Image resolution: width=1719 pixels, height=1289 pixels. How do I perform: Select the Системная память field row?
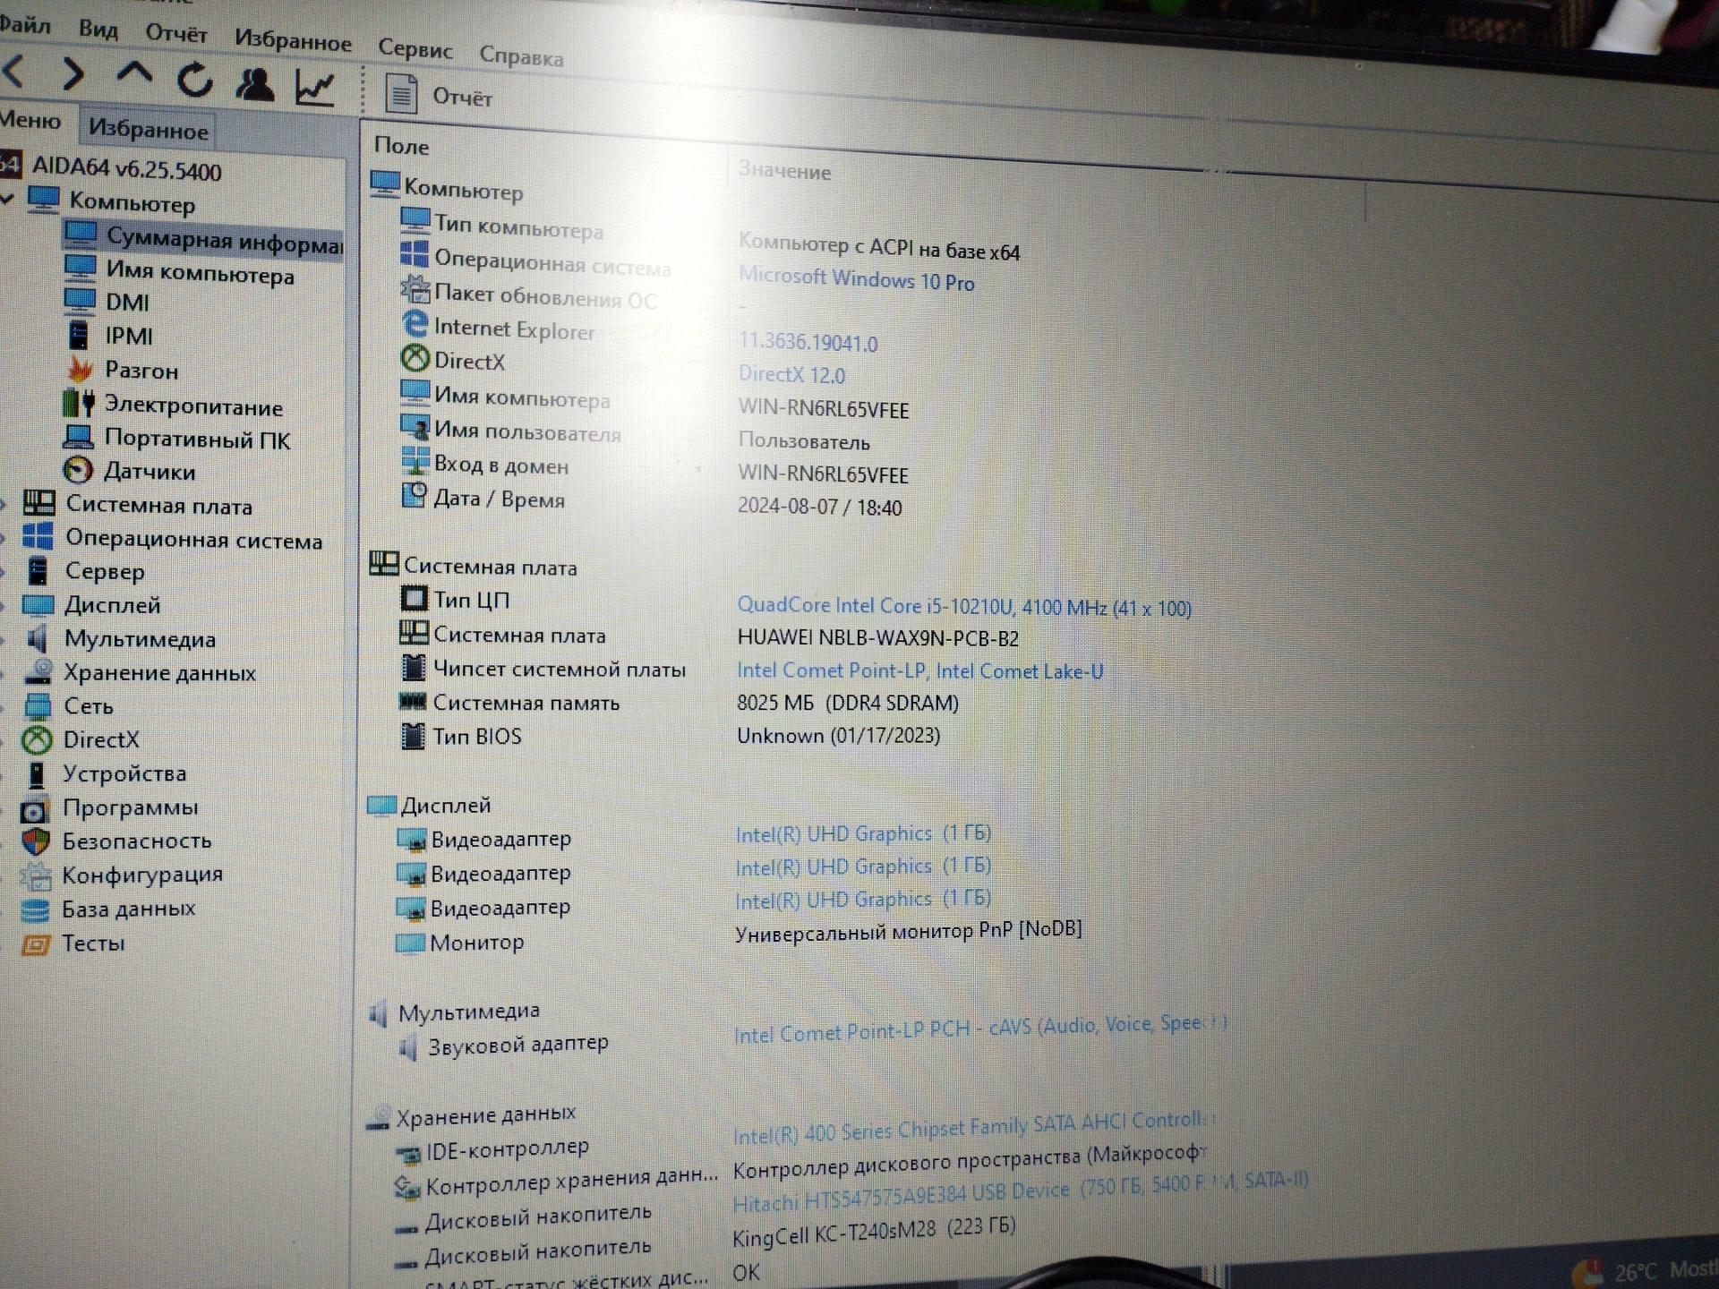pyautogui.click(x=509, y=702)
